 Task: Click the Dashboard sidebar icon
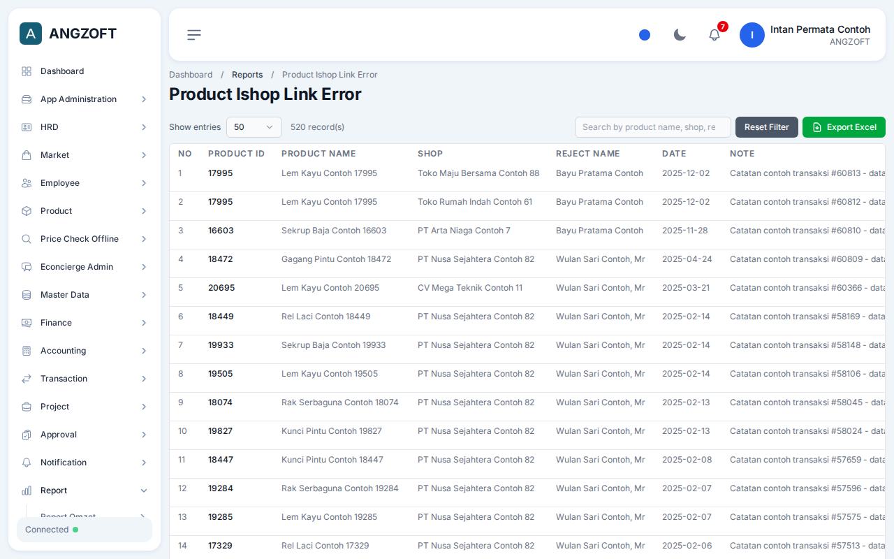coord(27,71)
